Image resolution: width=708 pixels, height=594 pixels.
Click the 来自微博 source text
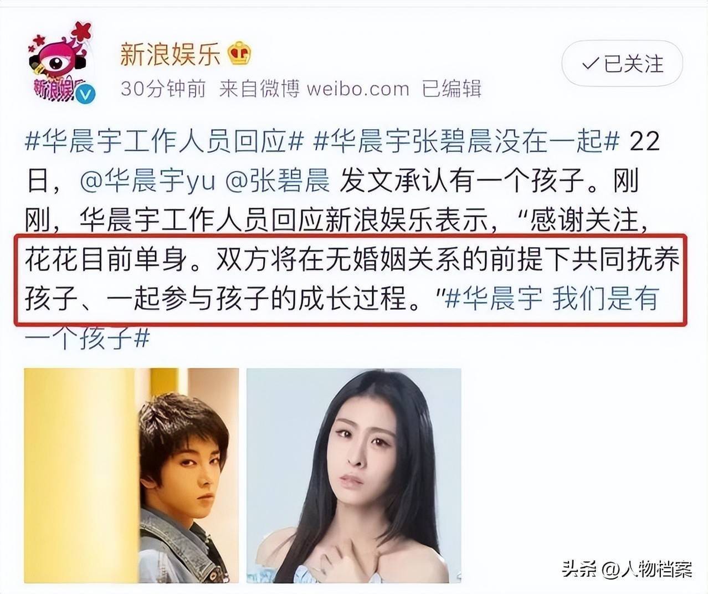click(259, 89)
